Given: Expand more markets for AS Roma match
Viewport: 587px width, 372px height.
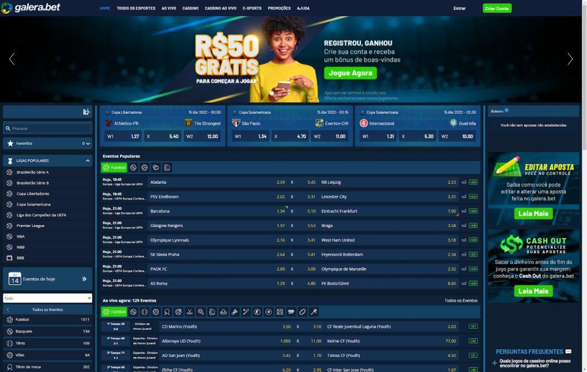Looking at the screenshot, I should click(473, 283).
